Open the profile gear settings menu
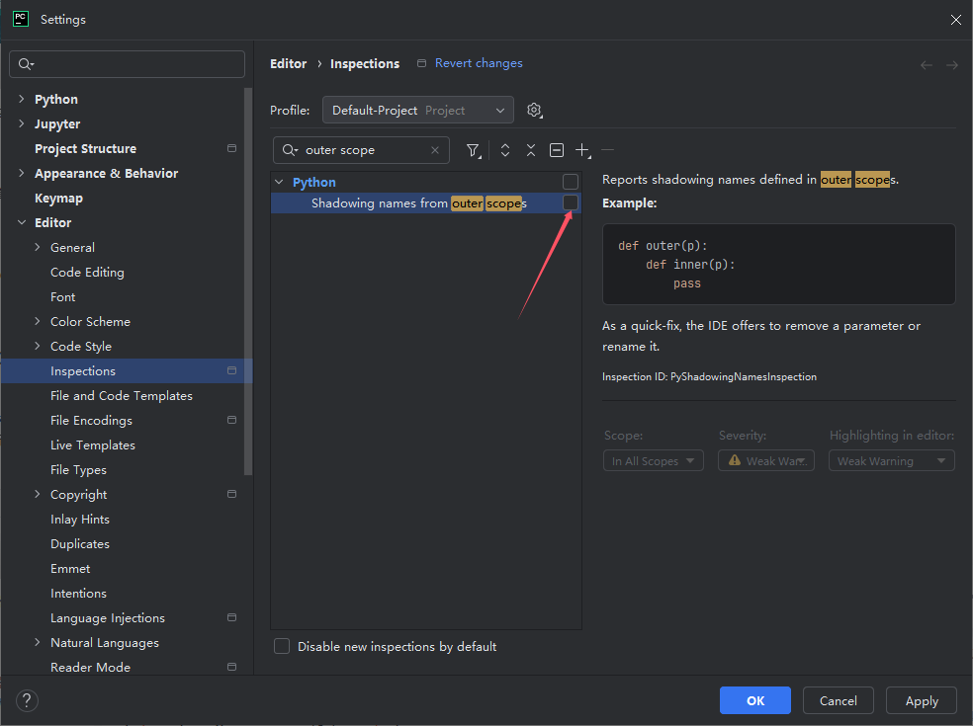 click(534, 111)
